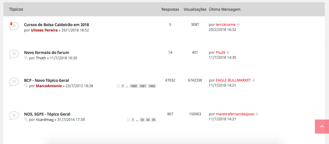Open MarcoAntonio's author profile
Image resolution: width=329 pixels, height=144 pixels.
49,86
